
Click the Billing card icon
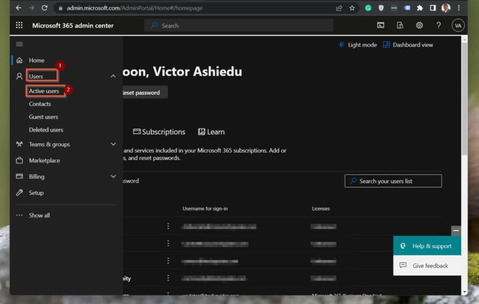coord(19,176)
